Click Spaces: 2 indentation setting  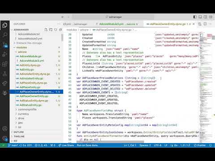pyautogui.click(x=145, y=145)
